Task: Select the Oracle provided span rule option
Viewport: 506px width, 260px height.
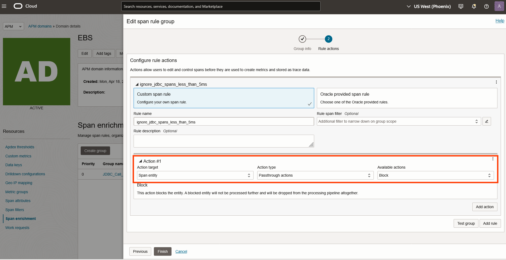Action: (x=407, y=98)
